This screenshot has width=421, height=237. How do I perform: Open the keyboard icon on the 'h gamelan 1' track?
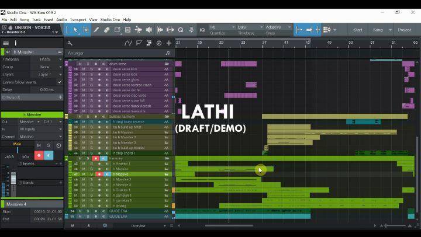click(x=167, y=195)
